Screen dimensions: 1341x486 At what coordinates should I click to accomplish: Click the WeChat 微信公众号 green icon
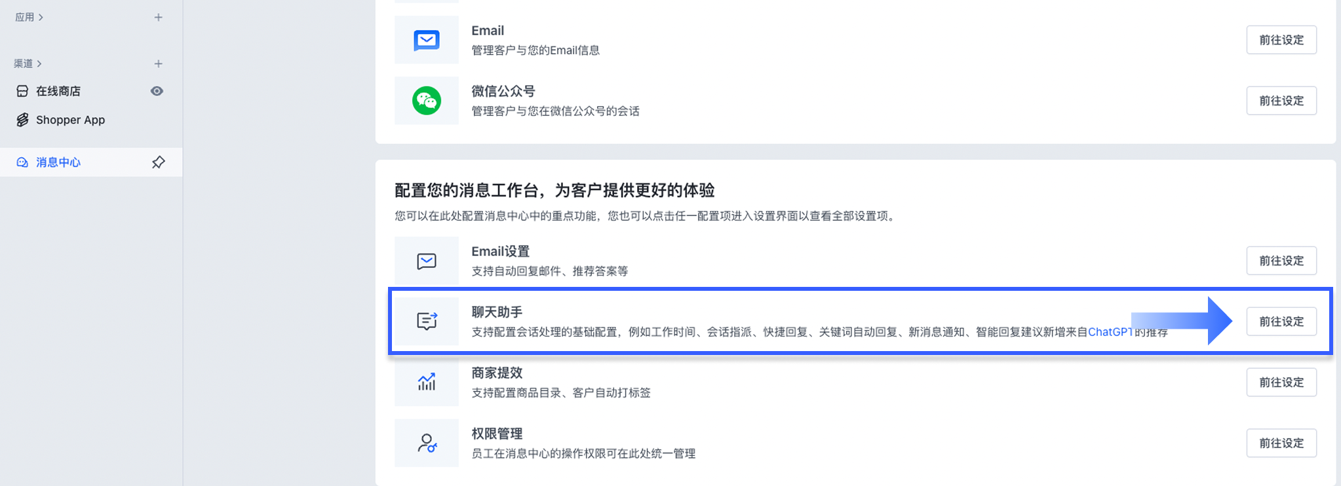[427, 101]
